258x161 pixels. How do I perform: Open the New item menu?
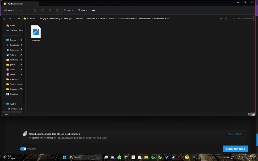point(9,10)
